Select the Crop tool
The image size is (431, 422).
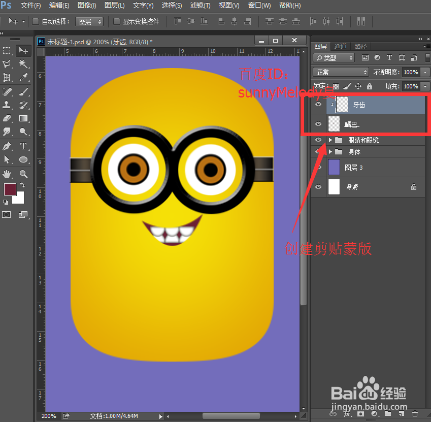[x=7, y=78]
